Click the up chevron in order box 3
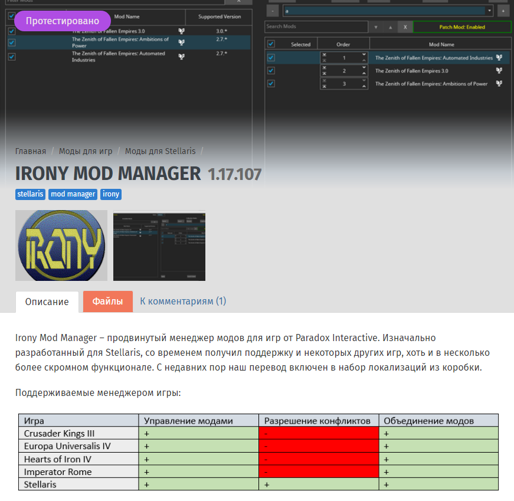The image size is (514, 501). coord(364,87)
